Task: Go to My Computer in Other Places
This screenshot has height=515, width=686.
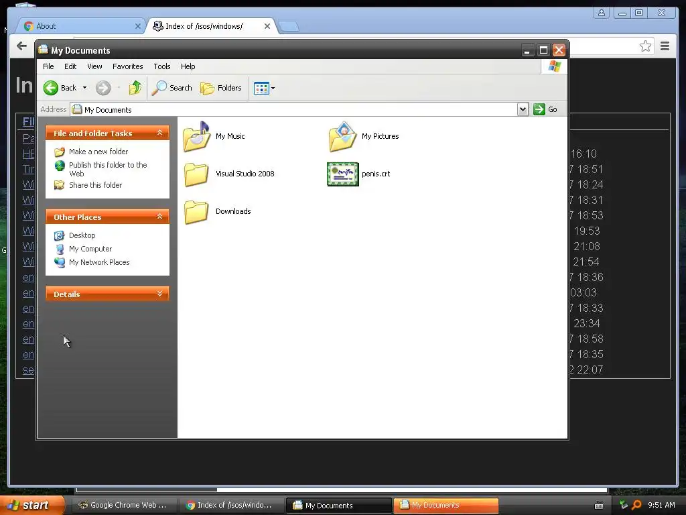Action: coord(90,249)
